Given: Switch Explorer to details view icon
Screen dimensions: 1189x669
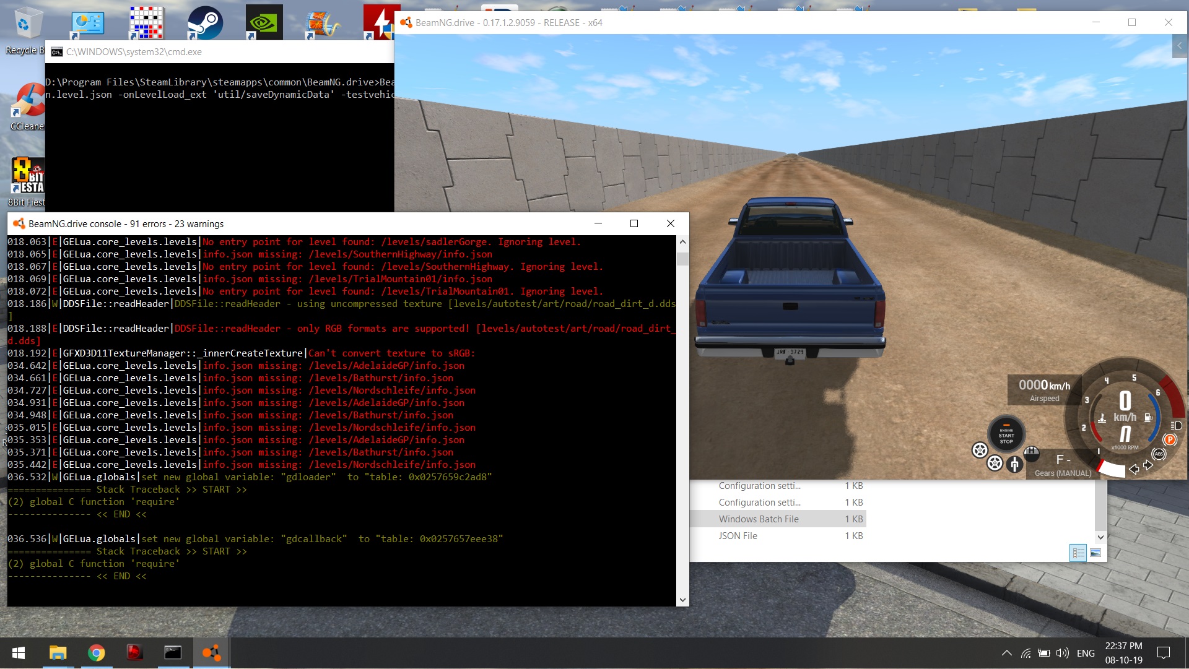Looking at the screenshot, I should click(x=1078, y=553).
